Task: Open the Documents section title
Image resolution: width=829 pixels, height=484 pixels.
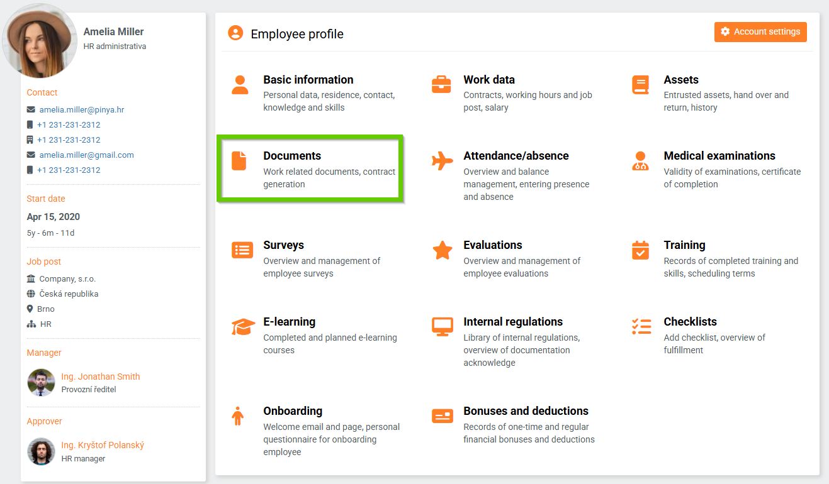Action: point(292,156)
